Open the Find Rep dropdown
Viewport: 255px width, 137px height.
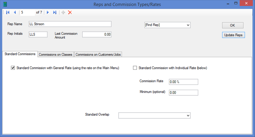pyautogui.click(x=167, y=25)
